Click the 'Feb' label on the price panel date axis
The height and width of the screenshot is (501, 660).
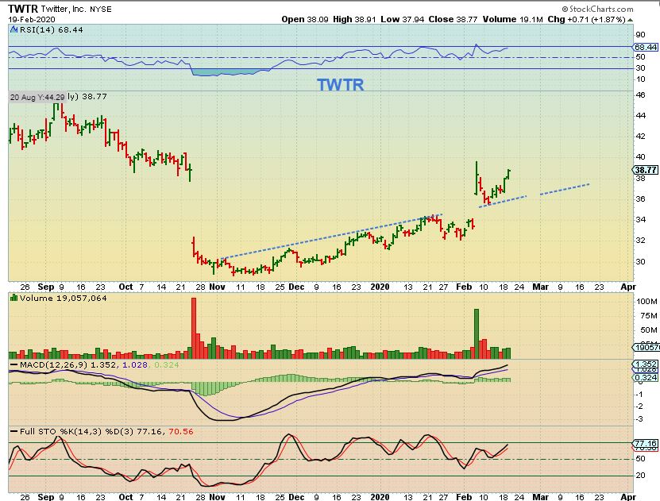coord(464,287)
